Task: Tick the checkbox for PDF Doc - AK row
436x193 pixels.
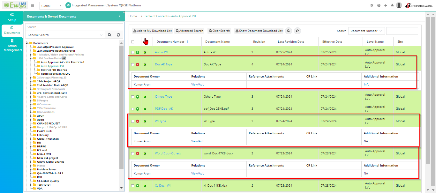Action: pos(133,109)
